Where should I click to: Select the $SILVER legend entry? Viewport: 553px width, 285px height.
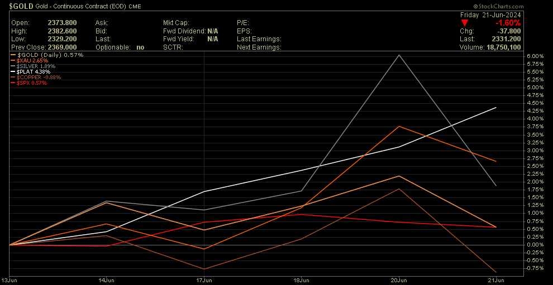pyautogui.click(x=36, y=66)
